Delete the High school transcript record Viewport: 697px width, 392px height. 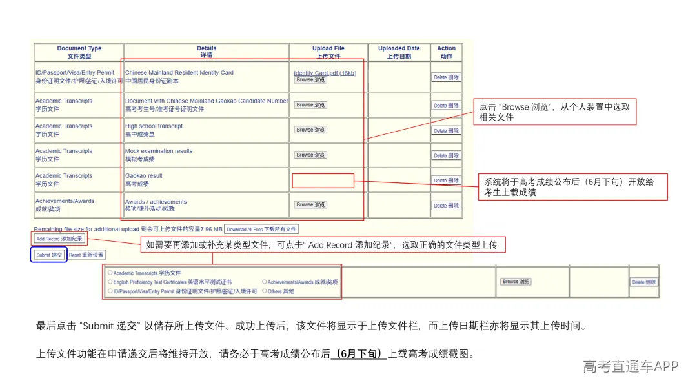pyautogui.click(x=447, y=130)
